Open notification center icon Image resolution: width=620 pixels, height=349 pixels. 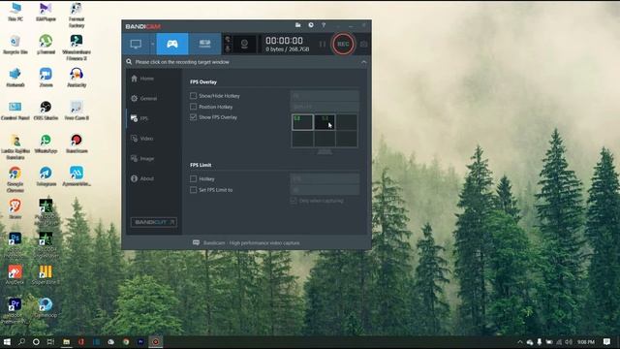607,342
